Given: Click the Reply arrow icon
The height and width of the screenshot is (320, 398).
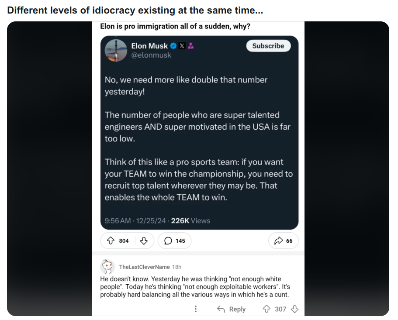Looking at the screenshot, I should 221,309.
